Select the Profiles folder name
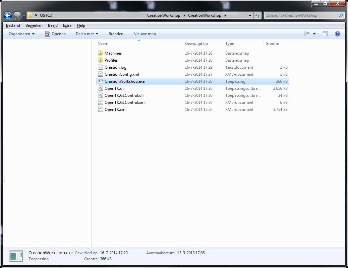 point(111,60)
